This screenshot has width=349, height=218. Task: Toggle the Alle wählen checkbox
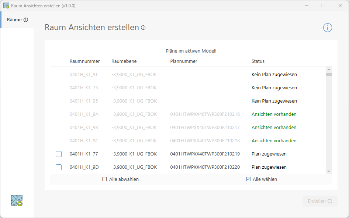248,179
